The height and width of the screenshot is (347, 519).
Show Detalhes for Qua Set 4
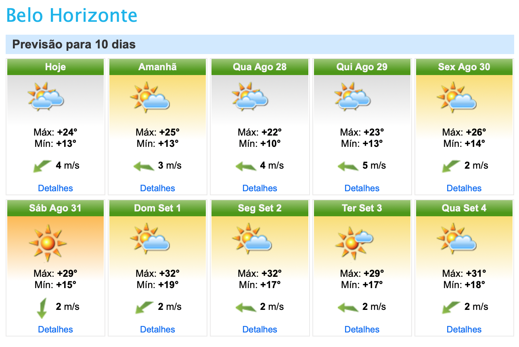click(x=464, y=329)
